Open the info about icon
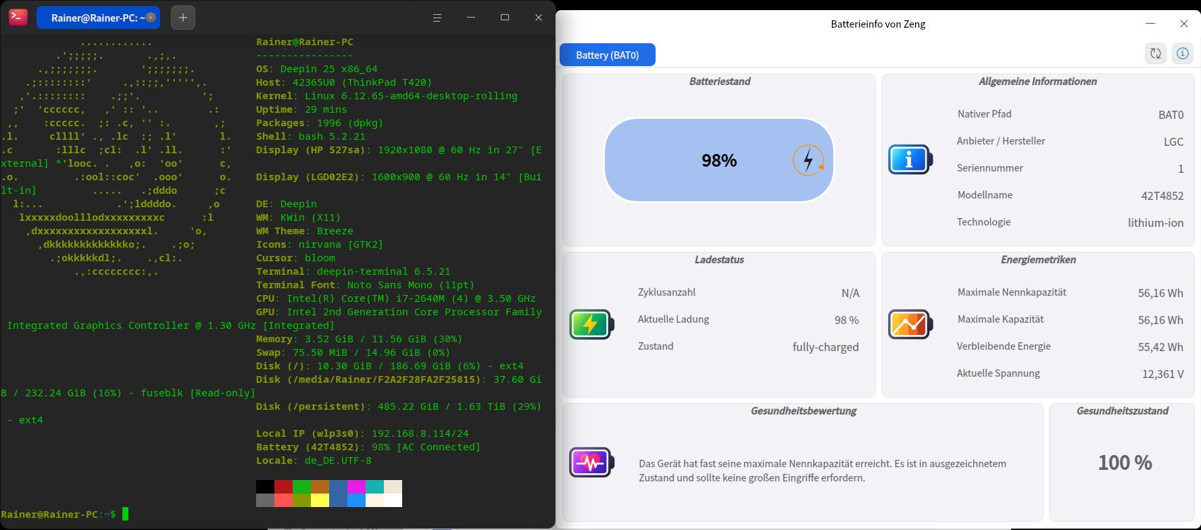 coord(1182,54)
